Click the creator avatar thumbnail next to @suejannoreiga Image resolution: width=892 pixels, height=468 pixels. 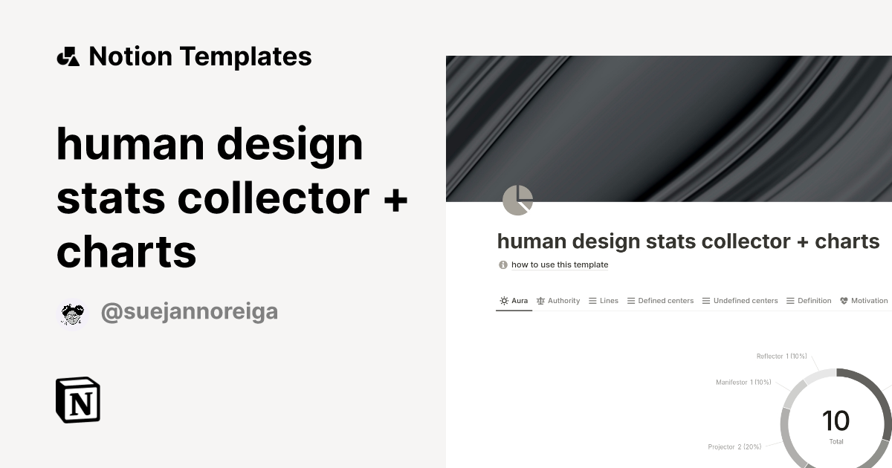pos(72,311)
